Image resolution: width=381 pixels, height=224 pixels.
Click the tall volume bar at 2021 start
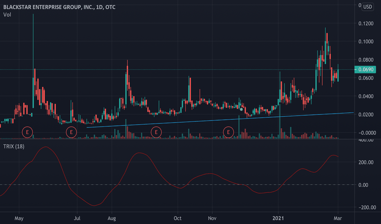280,121
